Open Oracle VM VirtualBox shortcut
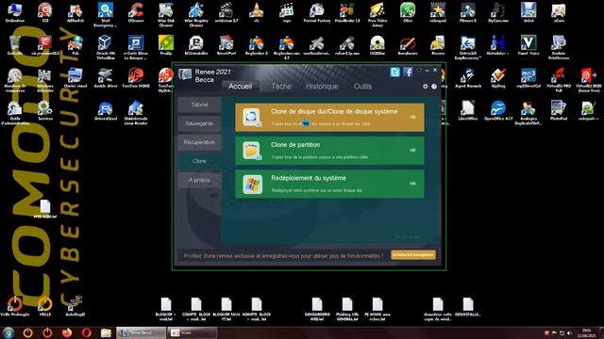Viewport: 604px width, 339px height. pyautogui.click(x=106, y=47)
